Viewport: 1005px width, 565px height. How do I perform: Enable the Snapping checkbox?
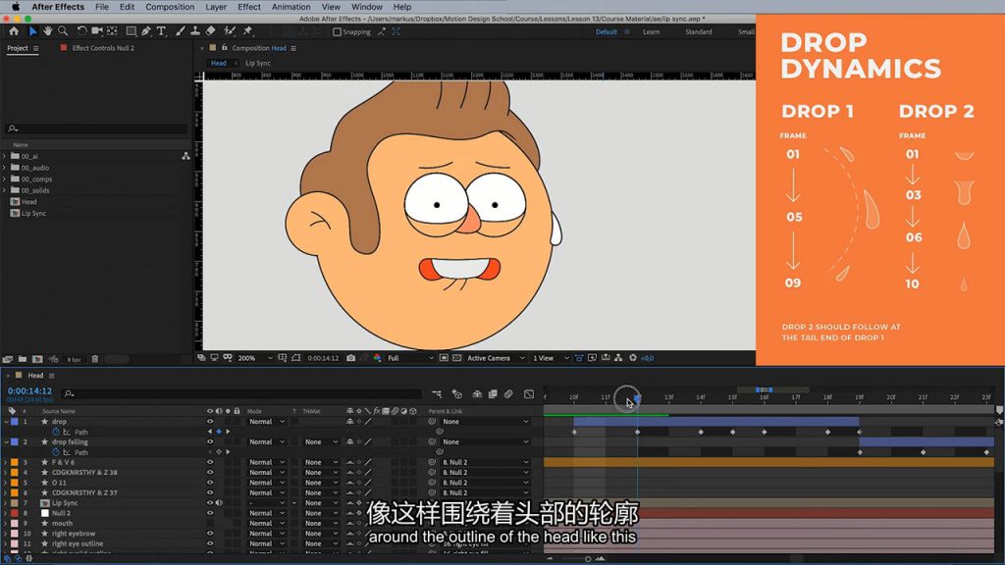click(338, 32)
